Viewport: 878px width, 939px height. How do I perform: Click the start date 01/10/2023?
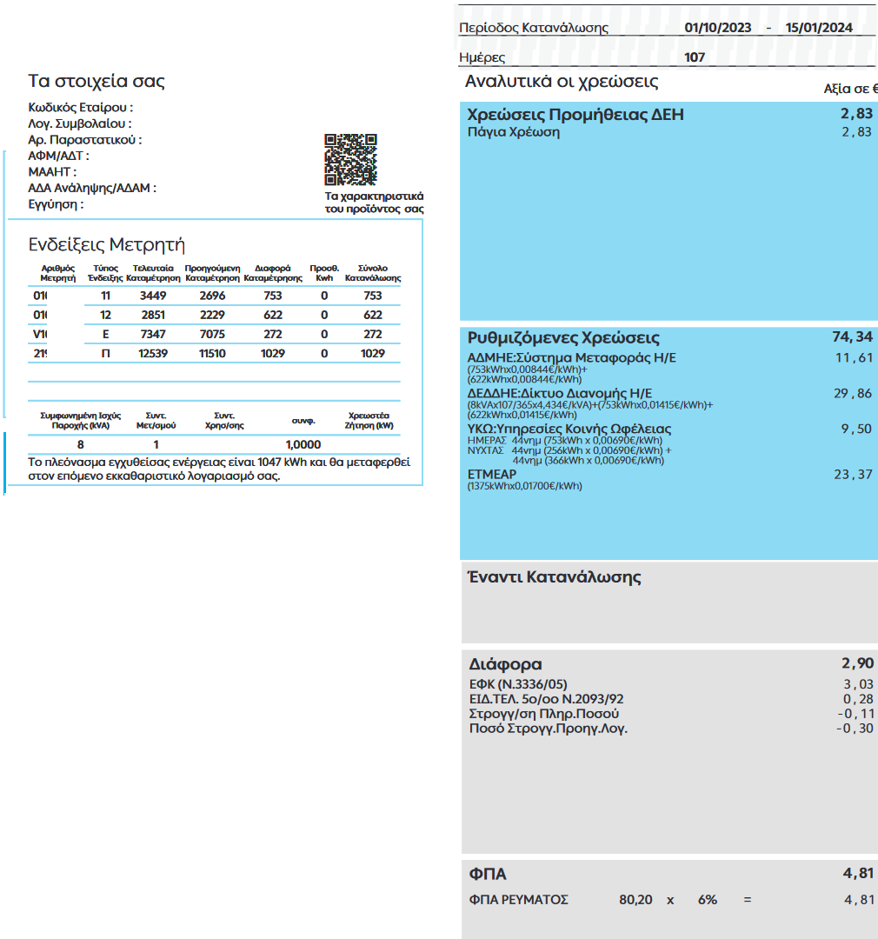point(718,28)
